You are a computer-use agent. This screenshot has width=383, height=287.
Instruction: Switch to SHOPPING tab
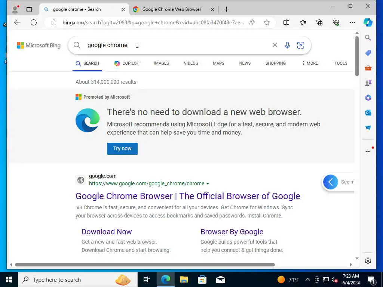click(276, 63)
